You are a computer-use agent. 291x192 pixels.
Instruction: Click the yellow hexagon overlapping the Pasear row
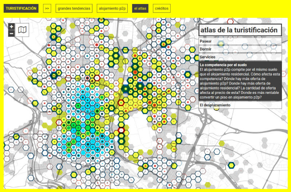click(220, 44)
